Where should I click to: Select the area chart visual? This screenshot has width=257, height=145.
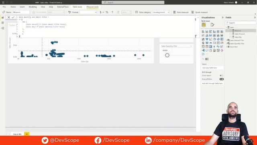(207, 35)
